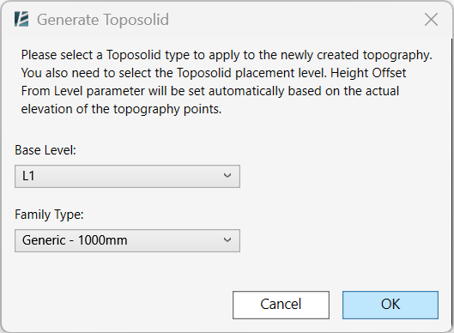Click the 'Height Offset' words in description

pyautogui.click(x=368, y=73)
